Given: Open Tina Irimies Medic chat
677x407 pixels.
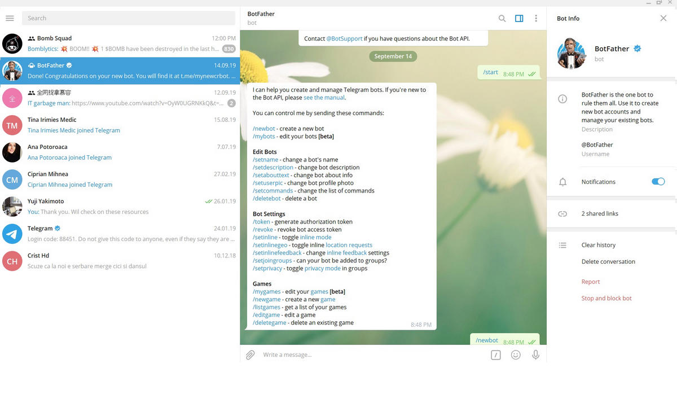Looking at the screenshot, I should tap(120, 125).
